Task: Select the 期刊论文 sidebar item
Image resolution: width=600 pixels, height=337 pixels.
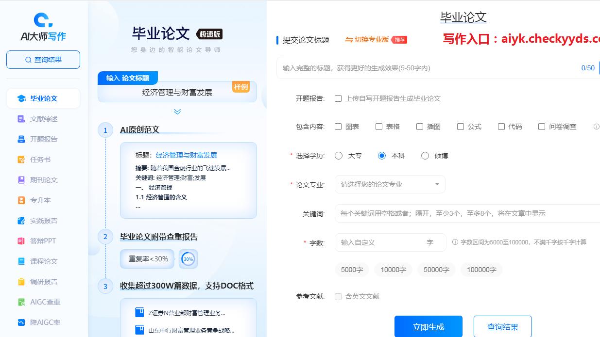Action: pos(43,180)
